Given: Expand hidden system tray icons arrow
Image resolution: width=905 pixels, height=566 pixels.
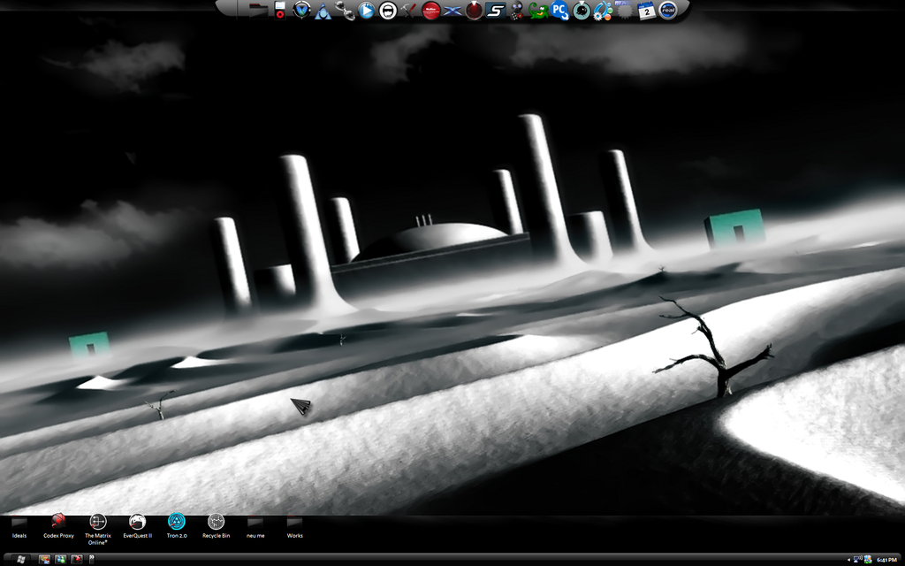Looking at the screenshot, I should tap(849, 560).
